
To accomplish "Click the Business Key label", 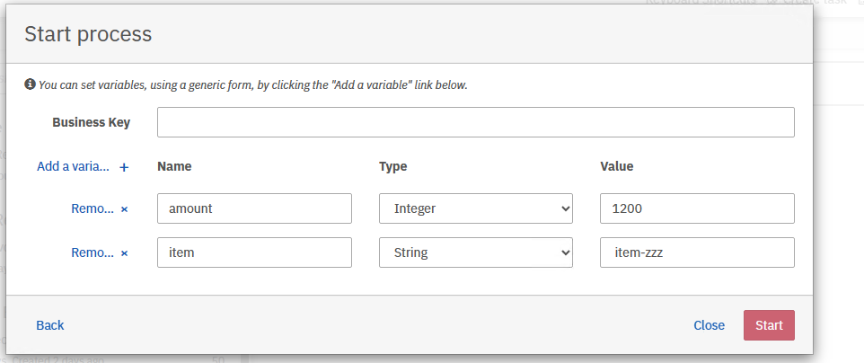I will [92, 122].
